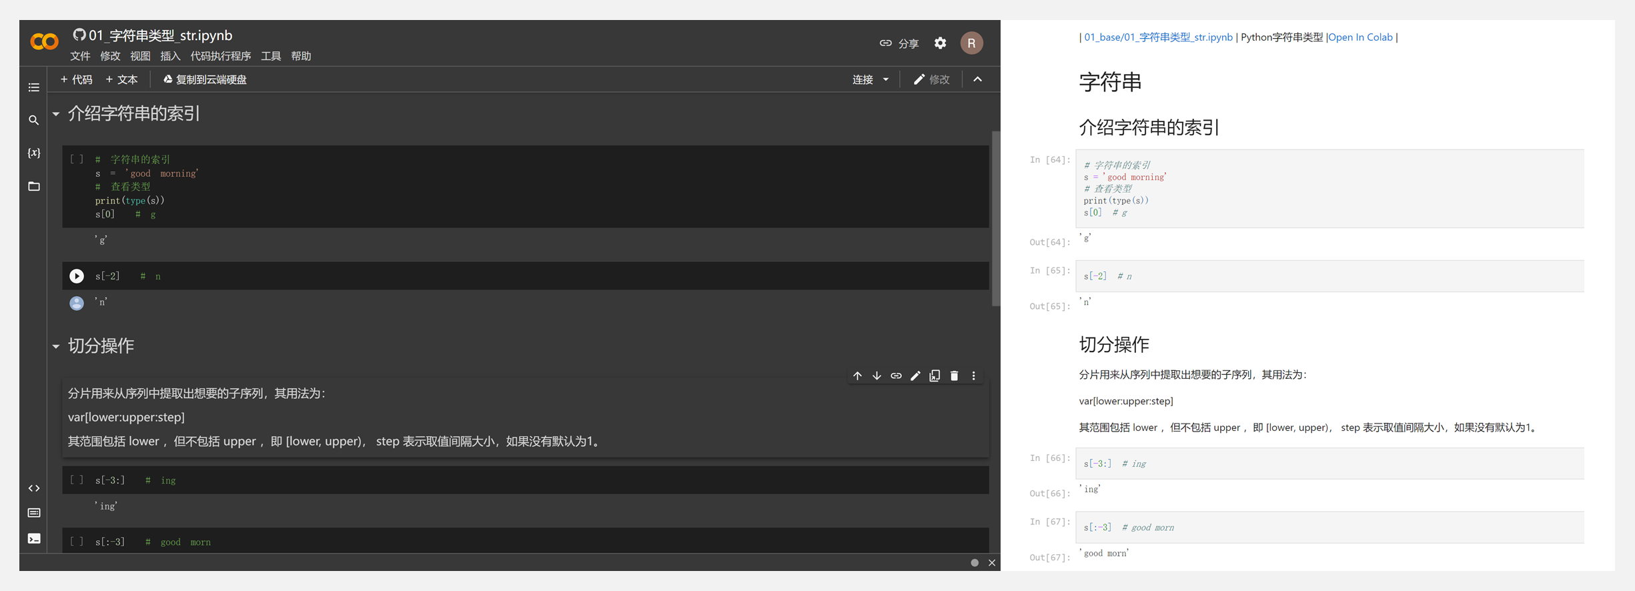Mirror the cell in a tab icon
The image size is (1635, 591).
[x=935, y=376]
